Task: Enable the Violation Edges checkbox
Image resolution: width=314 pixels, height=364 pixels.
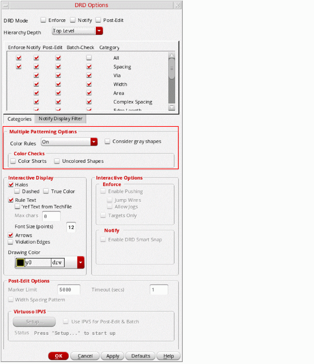Action: 10,242
